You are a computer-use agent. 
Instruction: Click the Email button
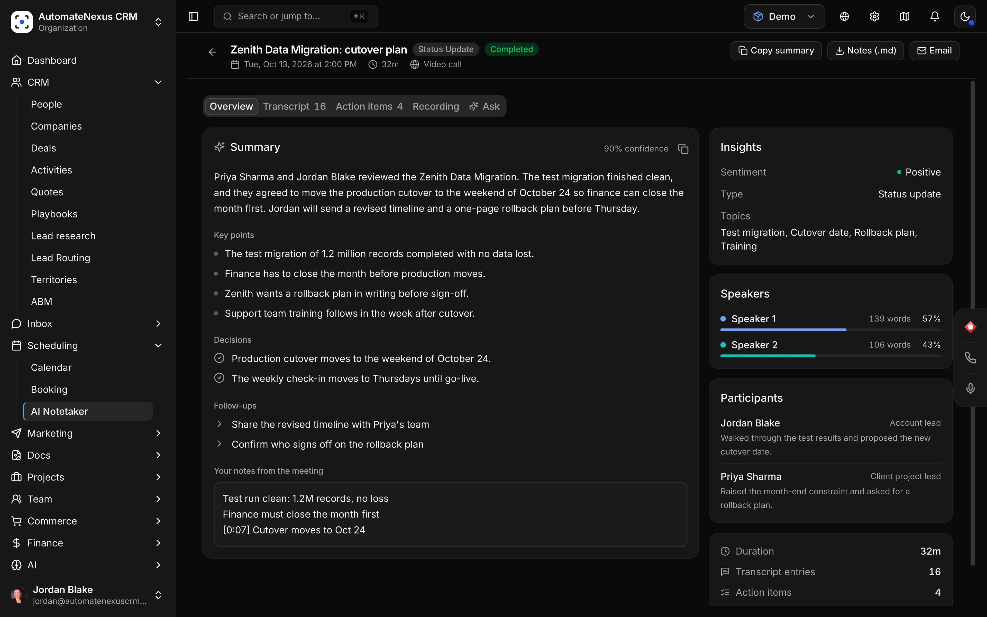click(x=934, y=51)
